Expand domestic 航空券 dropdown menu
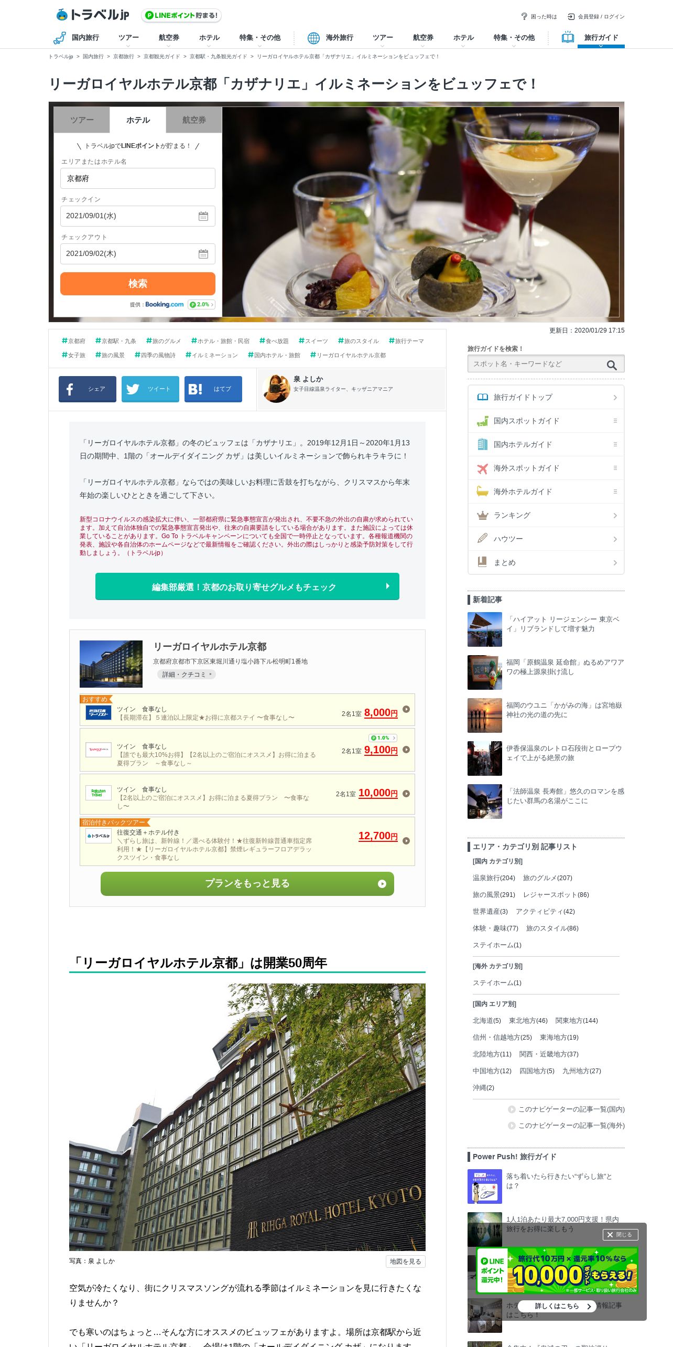The height and width of the screenshot is (1347, 673). click(x=169, y=38)
